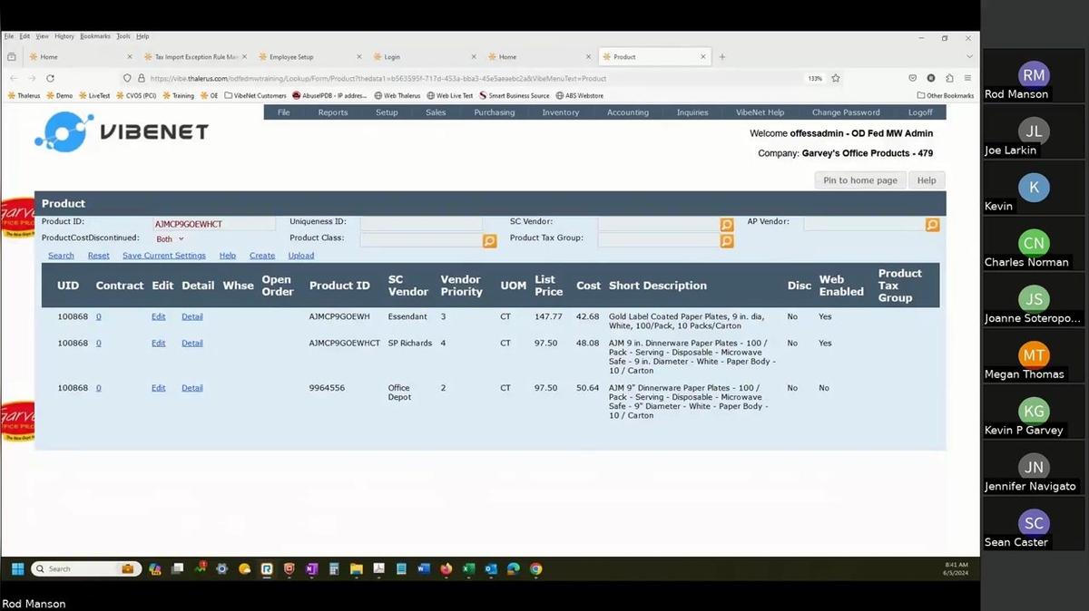The width and height of the screenshot is (1089, 611).
Task: Launch Microsoft Word from the taskbar
Action: [x=424, y=569]
